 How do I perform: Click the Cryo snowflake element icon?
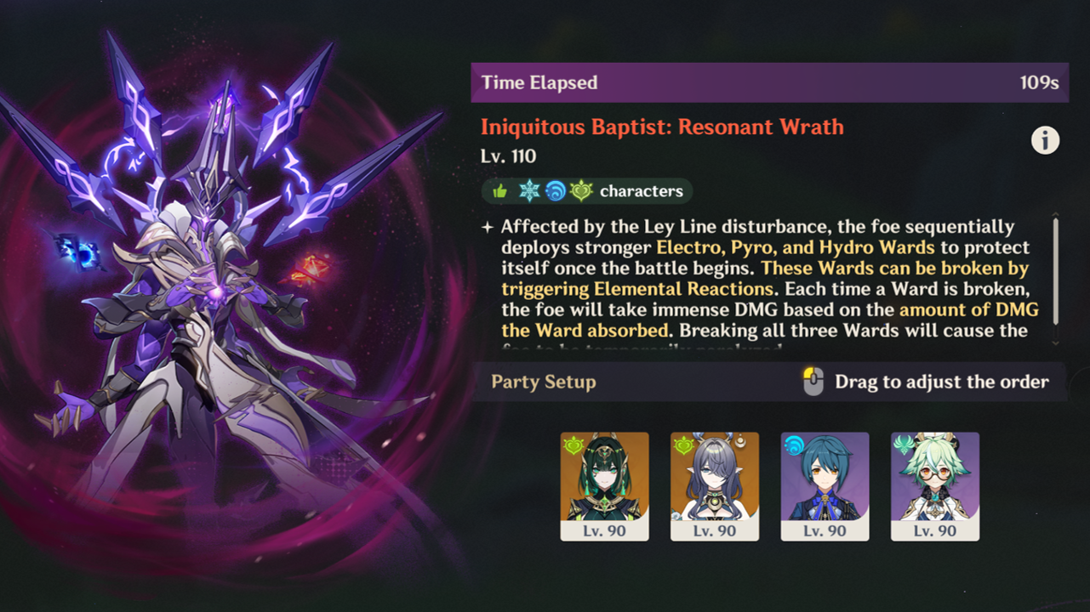[x=529, y=191]
